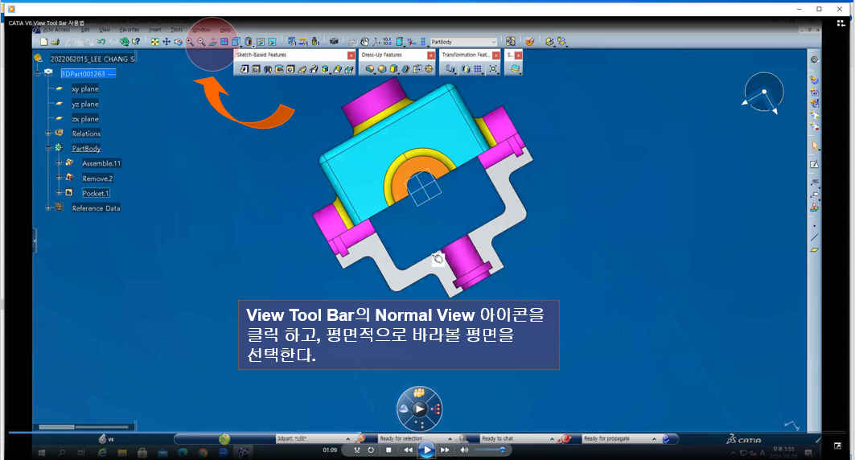Expand the Reference Data tree node
Image resolution: width=855 pixels, height=460 pixels.
(48, 207)
